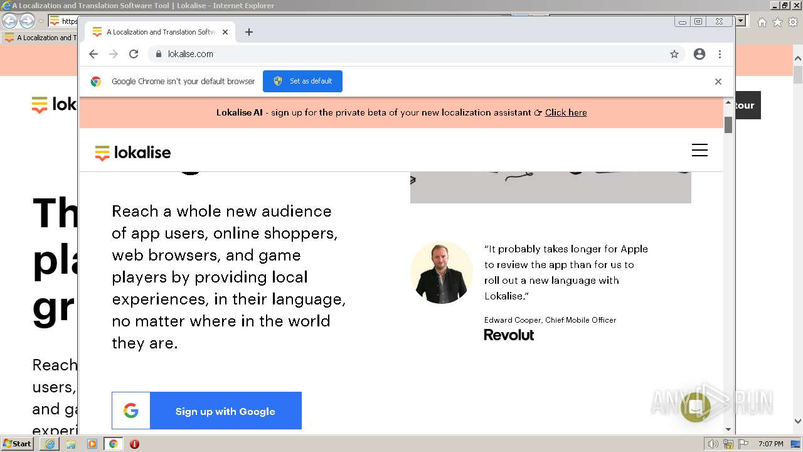Sign up with Google
Viewport: 803px width, 452px height.
pos(206,411)
